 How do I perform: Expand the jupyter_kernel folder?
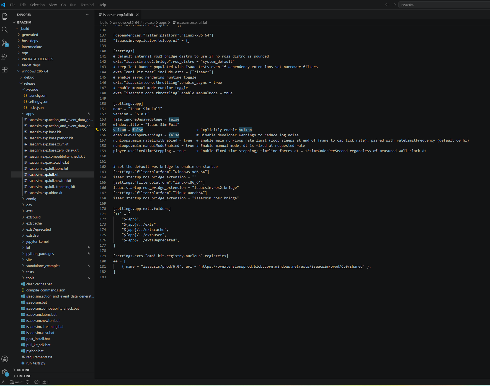tap(37, 241)
